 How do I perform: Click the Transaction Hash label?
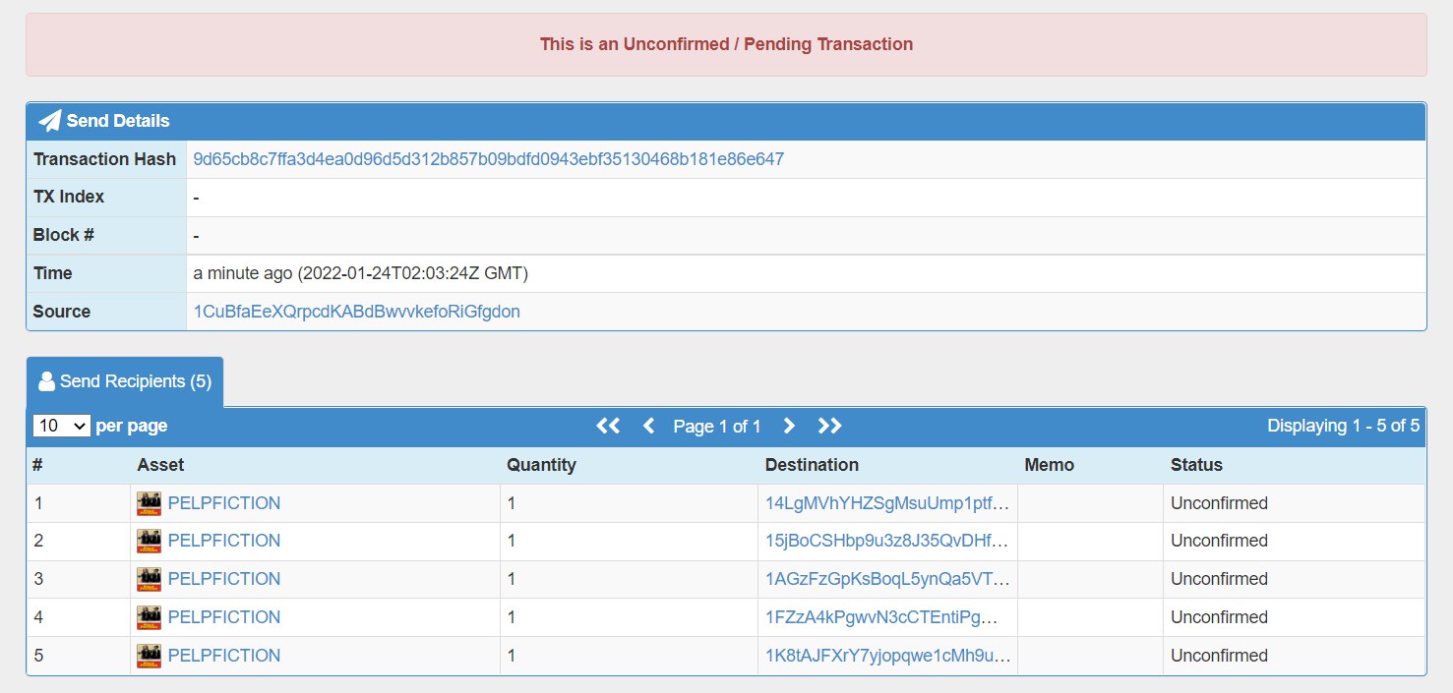104,159
